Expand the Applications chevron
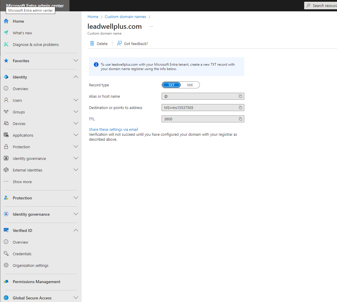 click(76, 135)
